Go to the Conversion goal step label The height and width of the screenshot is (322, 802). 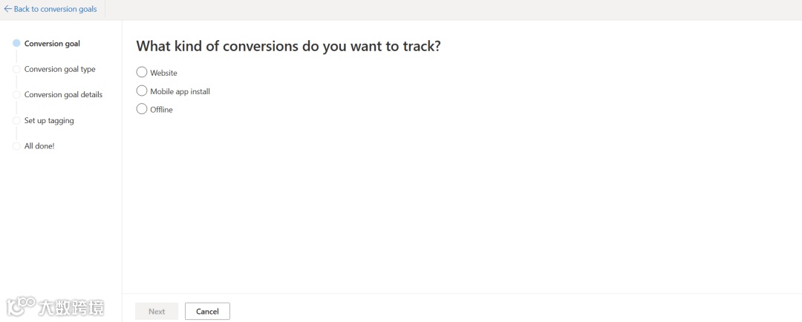[x=52, y=44]
